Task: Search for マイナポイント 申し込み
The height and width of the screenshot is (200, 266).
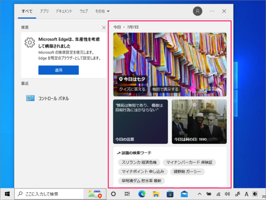Action: tap(143, 171)
